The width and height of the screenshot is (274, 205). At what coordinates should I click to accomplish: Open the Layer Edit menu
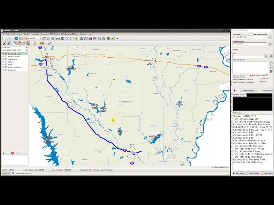click(x=35, y=34)
